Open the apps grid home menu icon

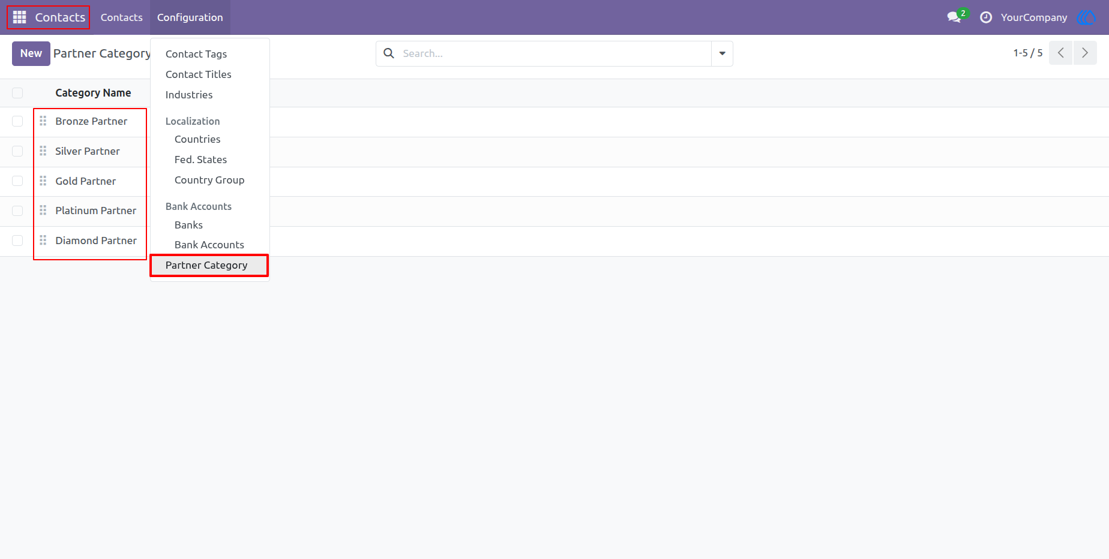[x=19, y=17]
